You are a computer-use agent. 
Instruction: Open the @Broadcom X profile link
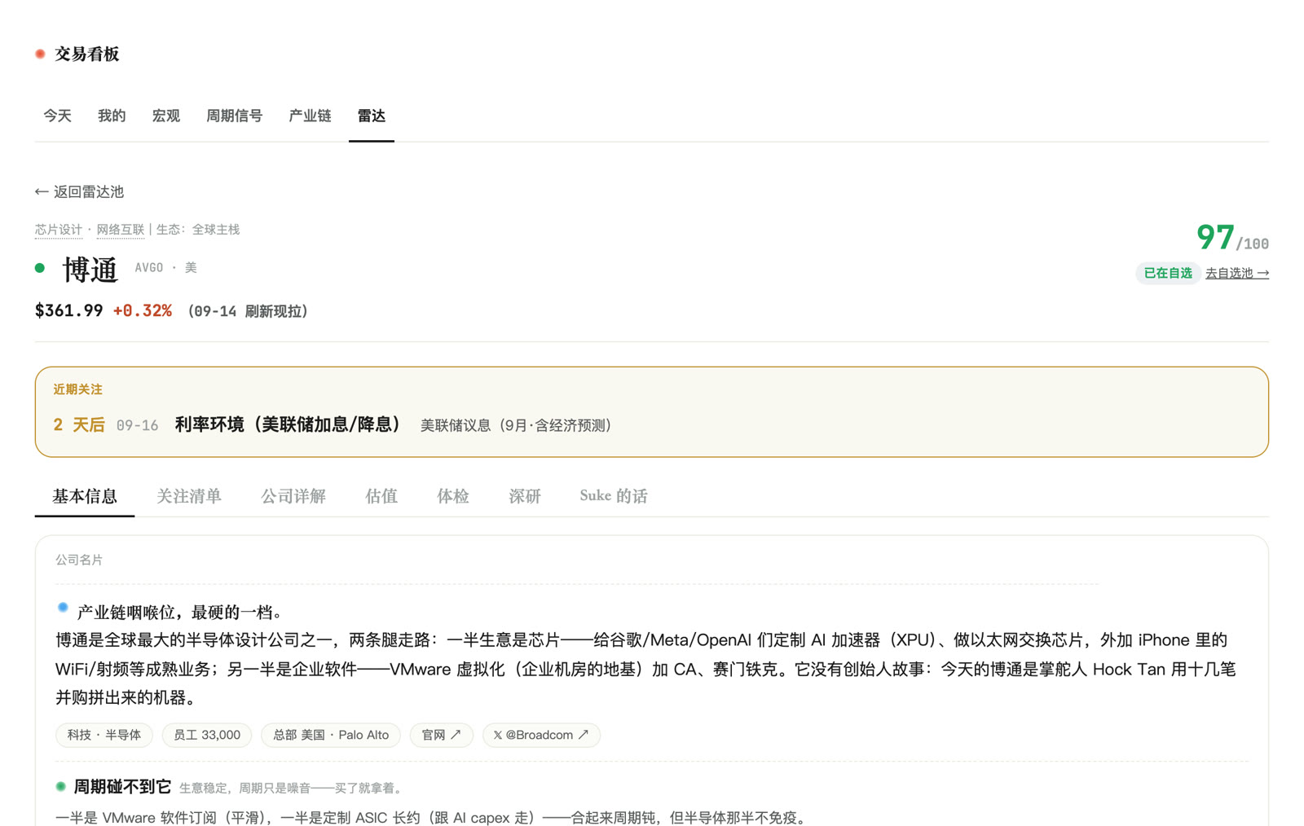[x=541, y=735]
